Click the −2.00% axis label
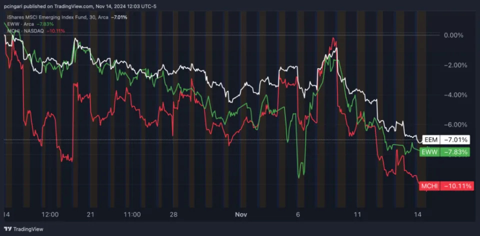The width and height of the screenshot is (480, 236). [x=454, y=65]
